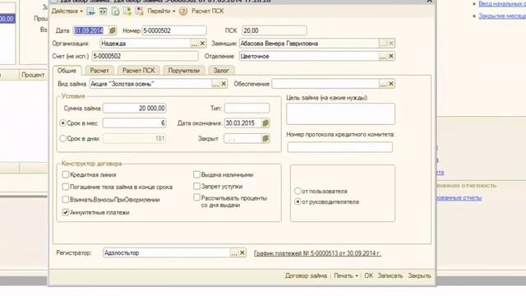
Task: Click the toolbar icon with green arrow
Action: (x=127, y=12)
